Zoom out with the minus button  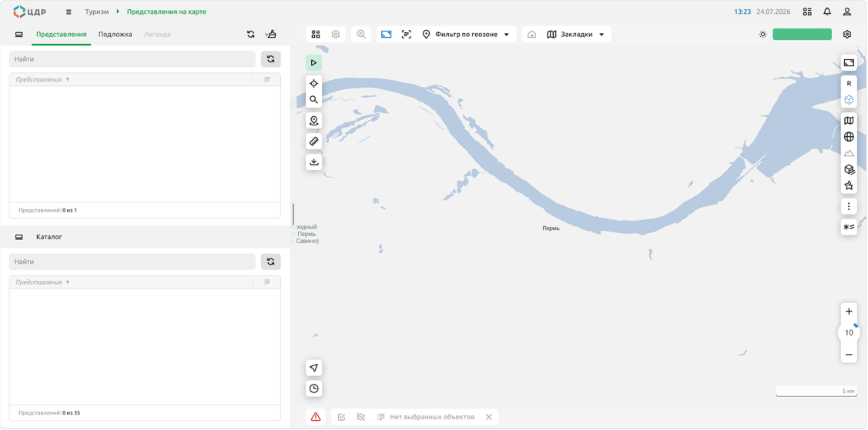coord(849,355)
